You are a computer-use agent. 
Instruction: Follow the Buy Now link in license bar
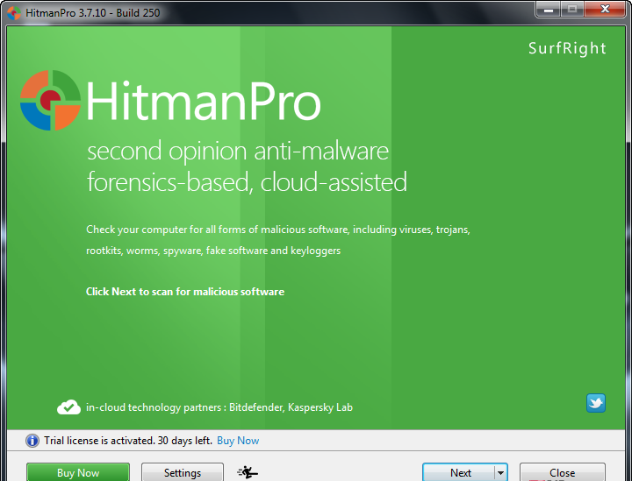coord(238,441)
